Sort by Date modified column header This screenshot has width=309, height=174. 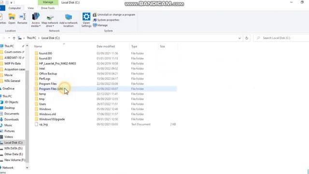[x=106, y=46]
